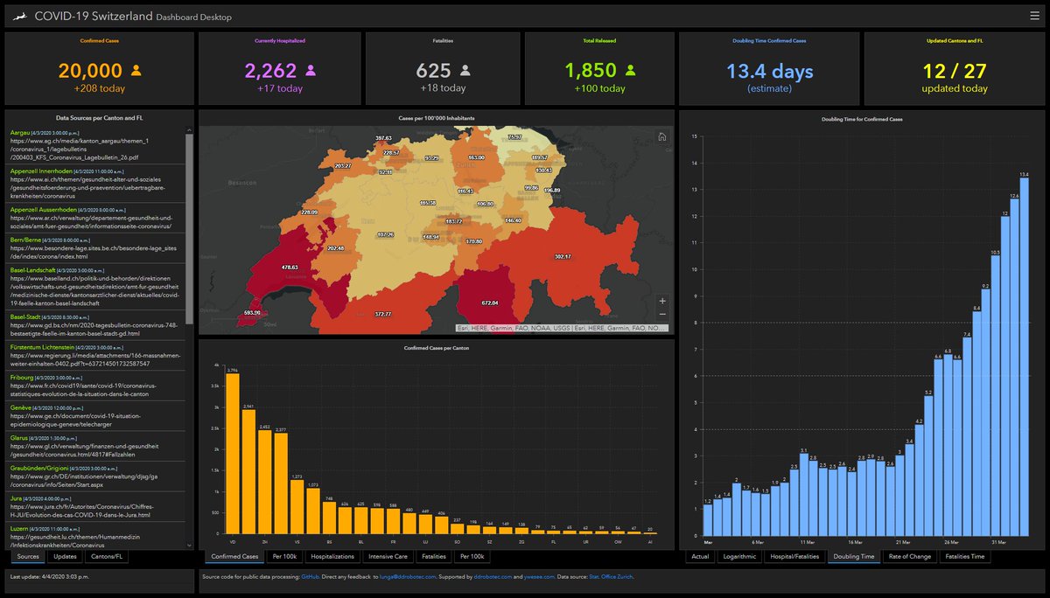Open the Bern/Berne source entry
Screen dimensions: 1050x598
pyautogui.click(x=95, y=249)
